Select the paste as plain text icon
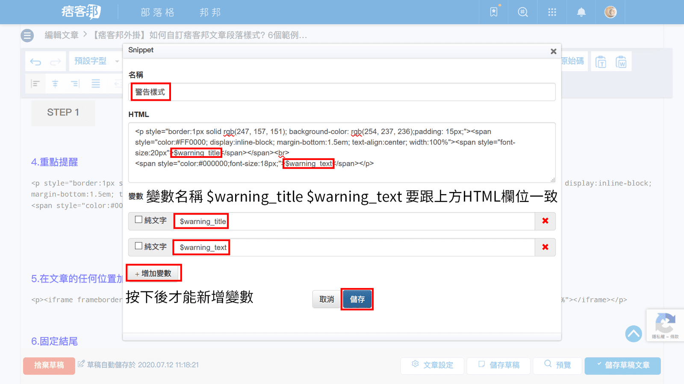Viewport: 684px width, 384px height. pyautogui.click(x=601, y=62)
